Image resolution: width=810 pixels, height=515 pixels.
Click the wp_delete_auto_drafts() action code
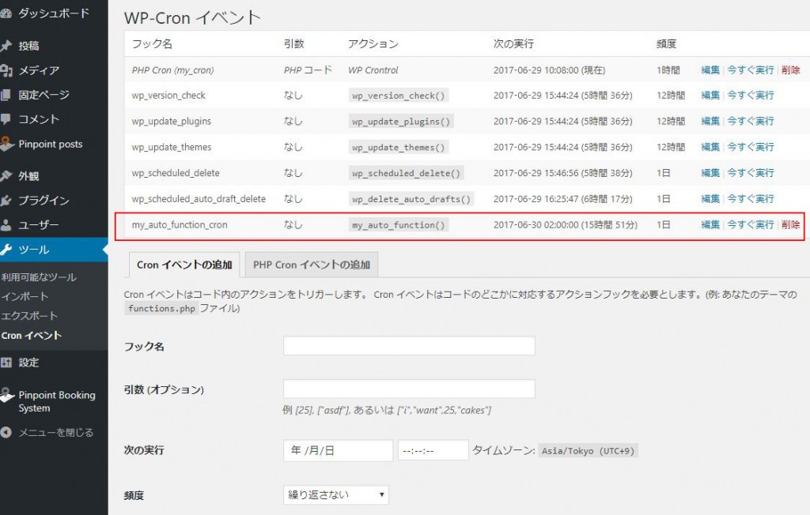pyautogui.click(x=411, y=199)
